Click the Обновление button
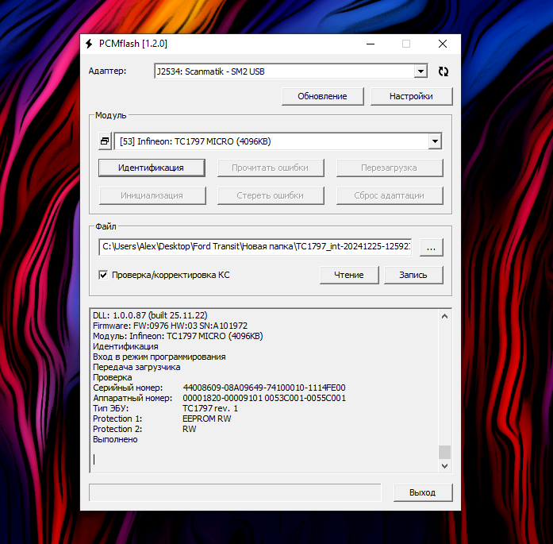 (322, 96)
